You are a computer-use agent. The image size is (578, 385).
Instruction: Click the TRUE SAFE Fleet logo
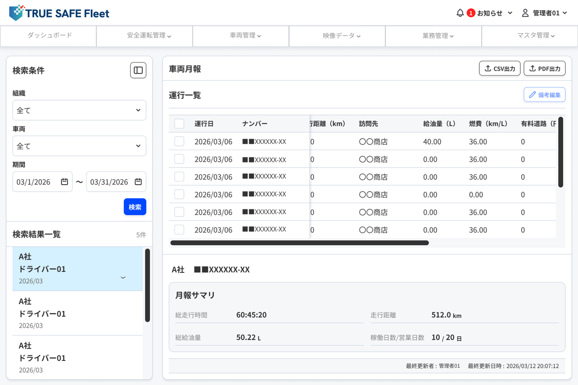[x=59, y=13]
